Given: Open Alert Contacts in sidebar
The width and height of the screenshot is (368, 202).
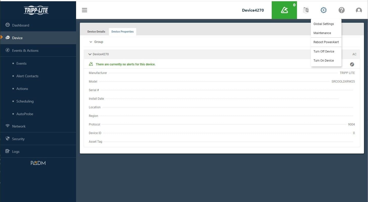Looking at the screenshot, I should (x=27, y=76).
